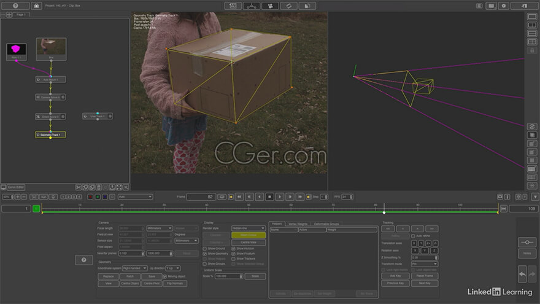Switch to the node tree view icon
This screenshot has height=304, width=540.
[x=252, y=6]
